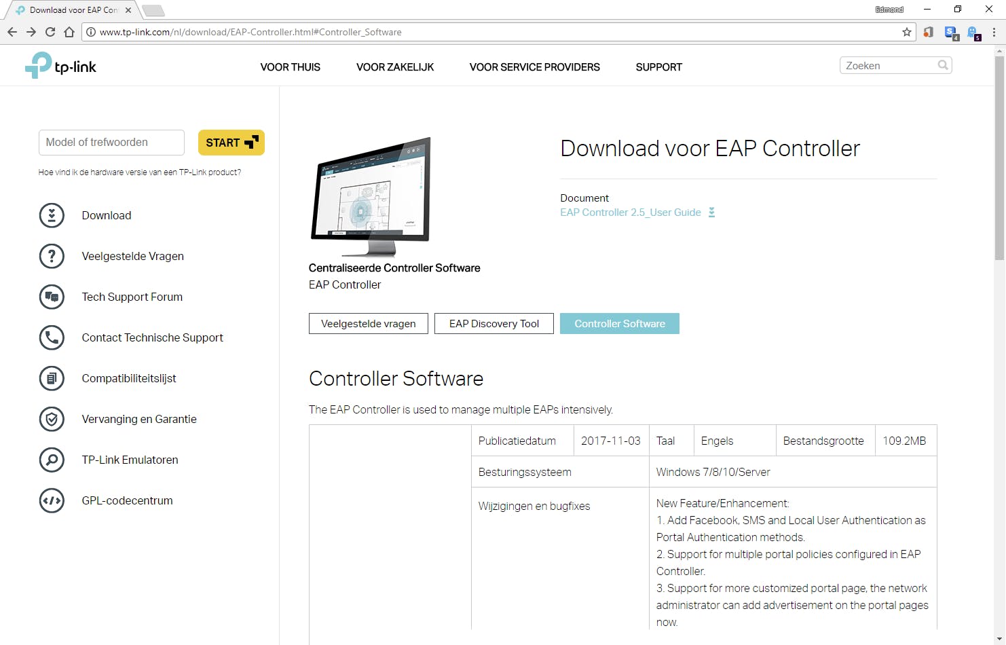Open the SUPPORT menu
The width and height of the screenshot is (1006, 645).
pos(659,67)
